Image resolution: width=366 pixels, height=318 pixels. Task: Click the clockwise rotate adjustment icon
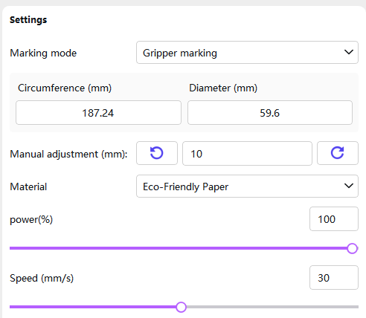pos(338,153)
